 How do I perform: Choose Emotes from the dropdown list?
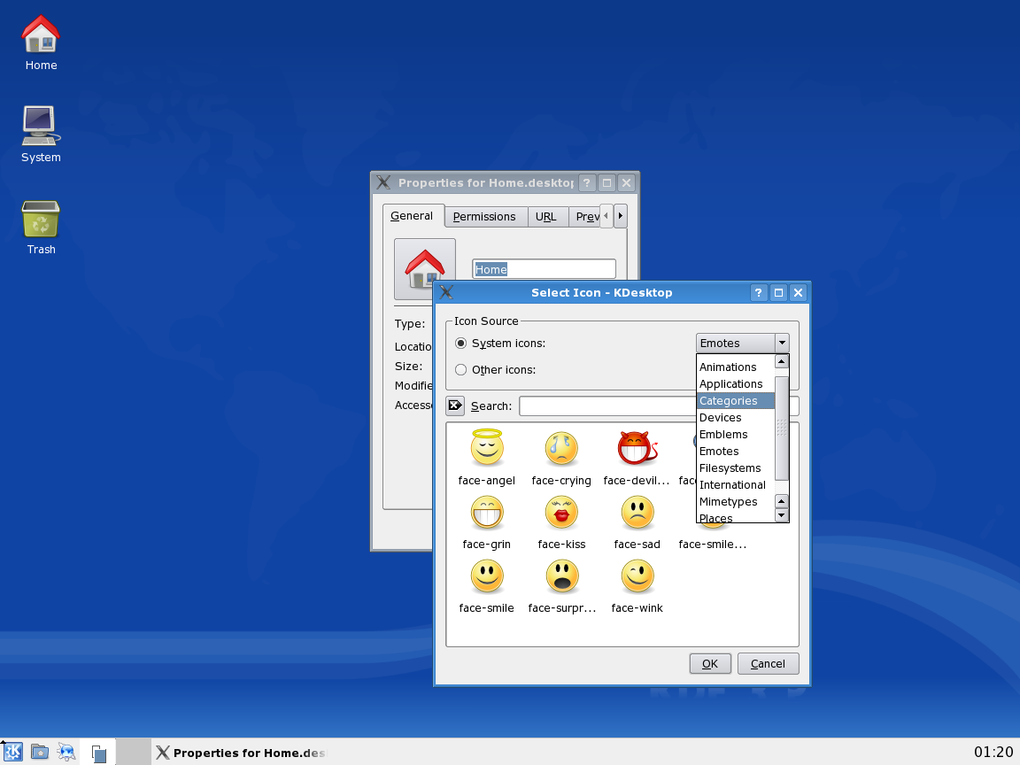tap(736, 452)
